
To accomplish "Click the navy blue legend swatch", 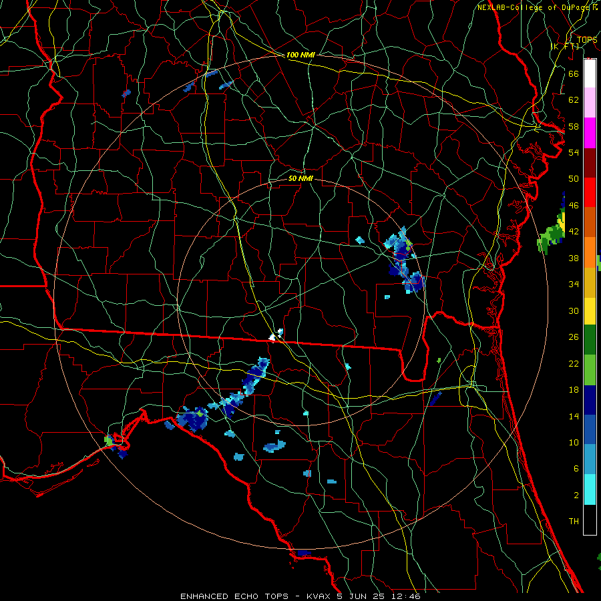I will 590,400.
